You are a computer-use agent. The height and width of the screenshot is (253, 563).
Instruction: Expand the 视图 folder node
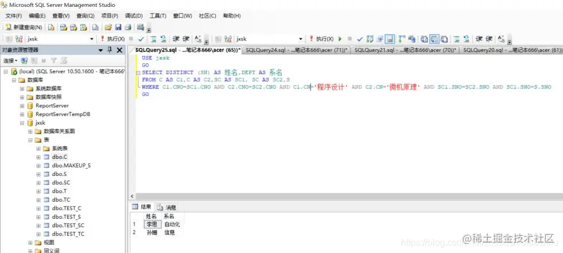(30, 243)
